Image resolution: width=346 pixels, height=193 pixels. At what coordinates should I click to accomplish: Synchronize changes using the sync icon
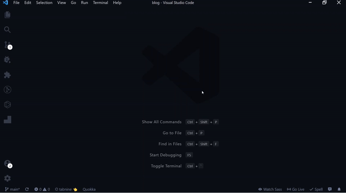click(27, 189)
